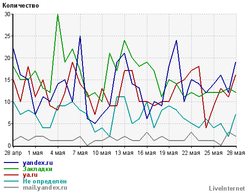Image resolution: width=248 pixels, height=193 pixels.
Task: Click the green Закладки peak at 13 мая
Action: (x=124, y=41)
